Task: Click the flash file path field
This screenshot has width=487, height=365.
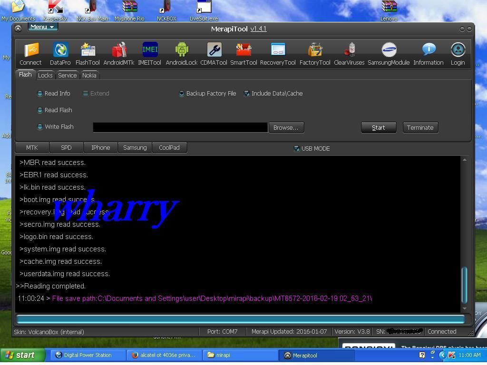Action: (180, 127)
